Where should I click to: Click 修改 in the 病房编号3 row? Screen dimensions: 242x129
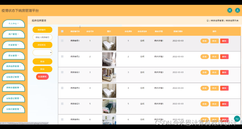215,72
